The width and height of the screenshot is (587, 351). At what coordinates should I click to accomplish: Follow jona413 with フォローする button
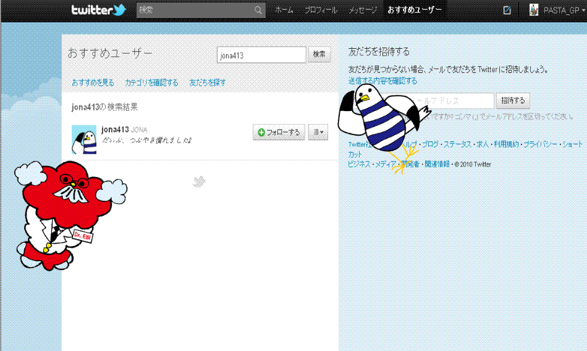pyautogui.click(x=279, y=132)
